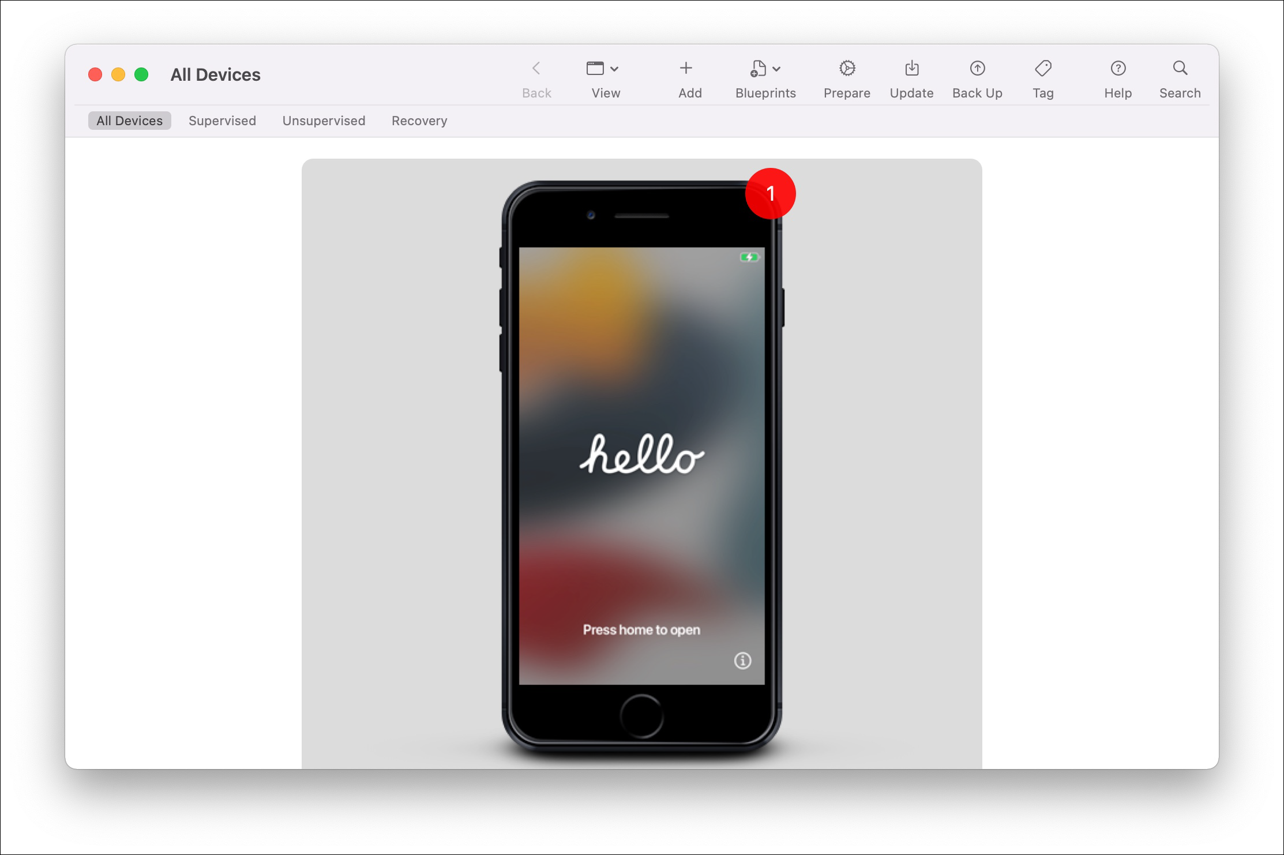Screen dimensions: 1284x855
Task: Click the info icon on iPhone screen
Action: [742, 661]
